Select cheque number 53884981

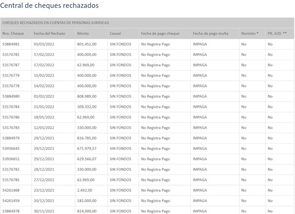pos(11,44)
